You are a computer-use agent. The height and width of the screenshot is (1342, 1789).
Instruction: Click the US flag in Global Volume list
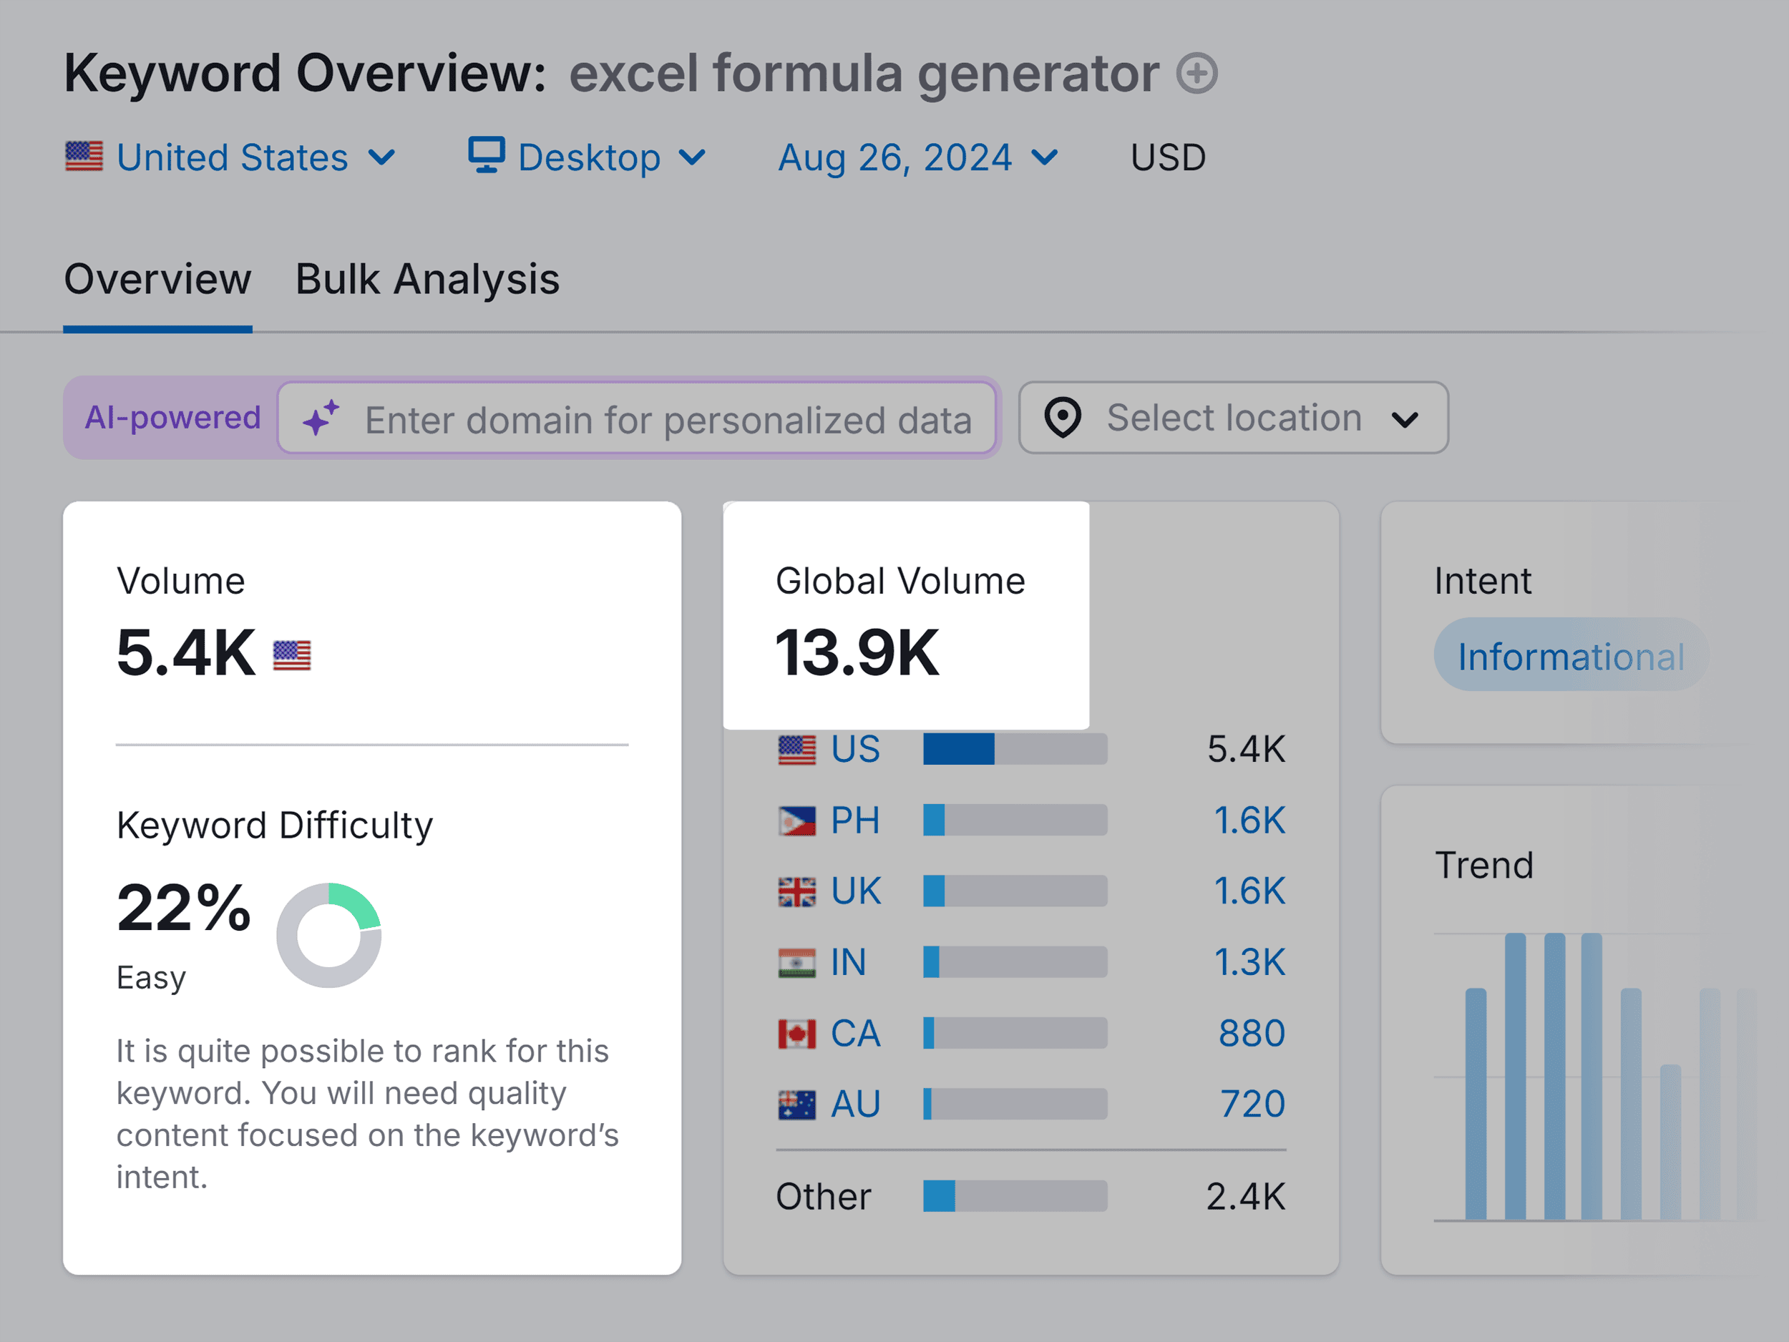click(796, 750)
